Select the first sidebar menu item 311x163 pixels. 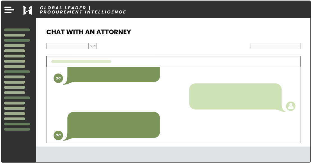tap(17, 30)
